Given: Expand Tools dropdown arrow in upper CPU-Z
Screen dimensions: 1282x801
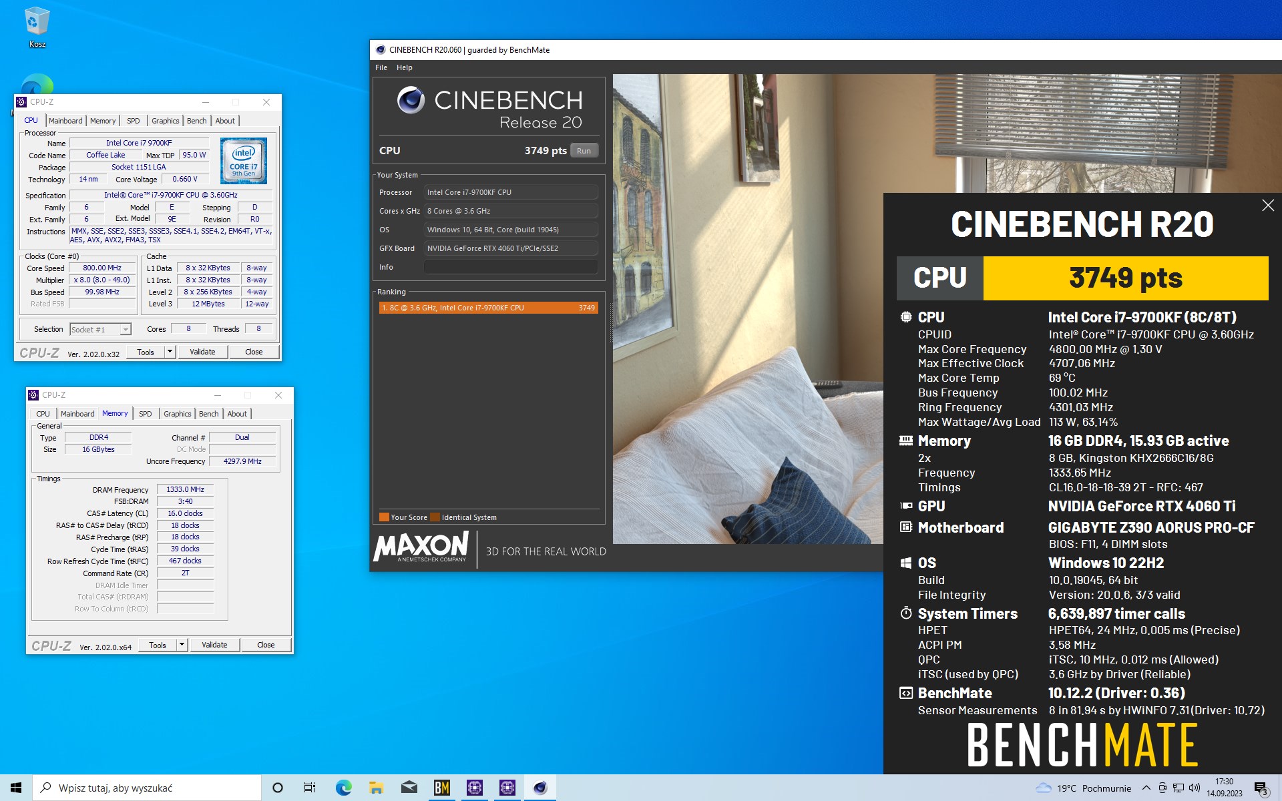Looking at the screenshot, I should [170, 352].
